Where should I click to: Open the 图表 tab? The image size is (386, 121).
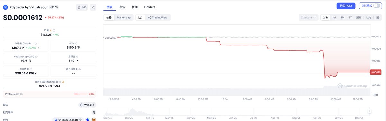[x=110, y=7]
